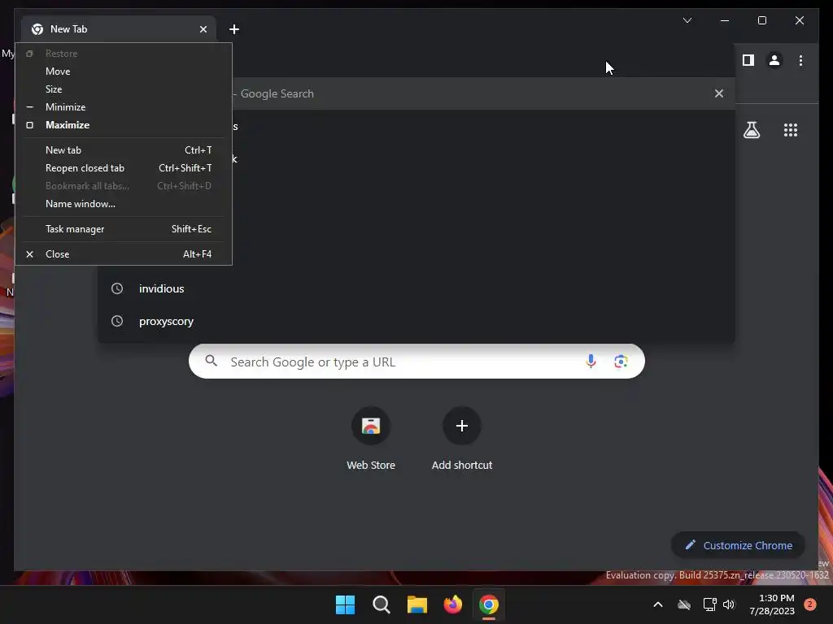833x624 pixels.
Task: Click the OneDrive cloud tray icon
Action: click(x=684, y=604)
